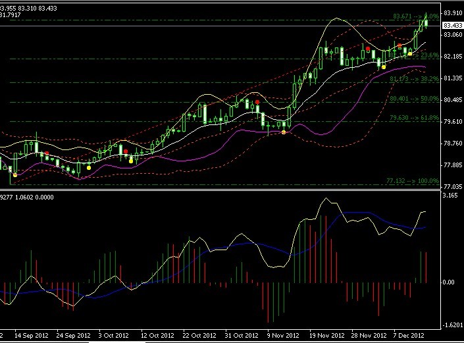
Task: Click the 81.335 price scale value
Action: click(x=453, y=78)
